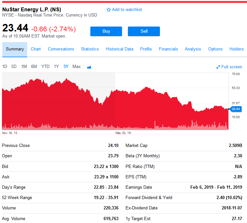Click the 1y Target Est value 27.17
Viewport: 247px width, 223px height.
[x=237, y=219]
